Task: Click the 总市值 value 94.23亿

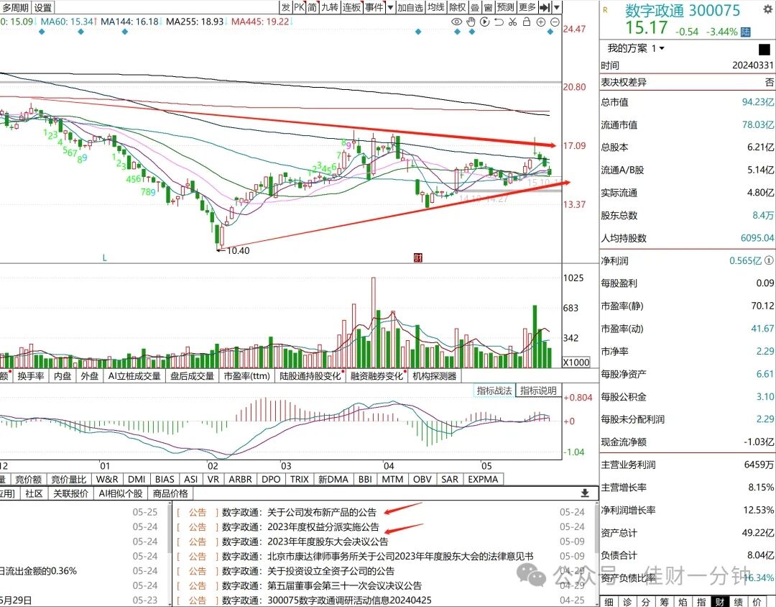Action: [757, 102]
